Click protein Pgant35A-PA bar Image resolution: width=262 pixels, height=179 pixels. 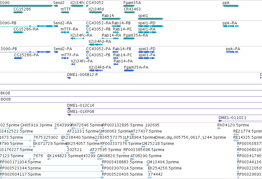click(129, 70)
